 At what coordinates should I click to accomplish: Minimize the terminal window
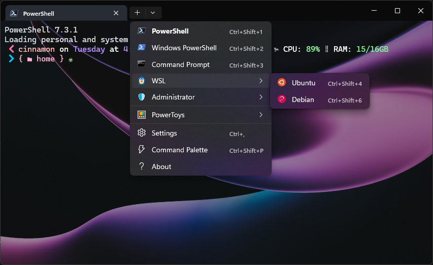tap(374, 11)
